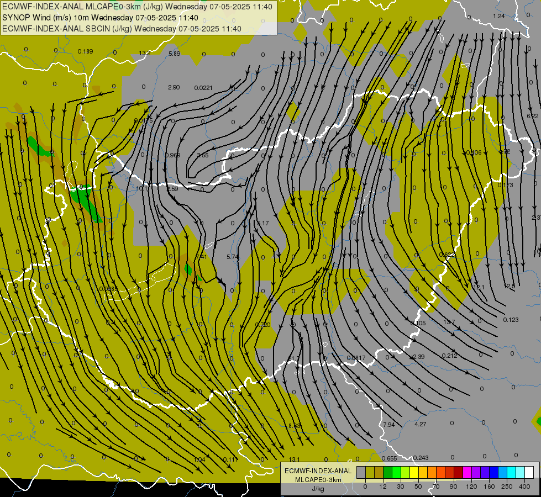
Task: Click the map value 13.7
Action: point(449,322)
